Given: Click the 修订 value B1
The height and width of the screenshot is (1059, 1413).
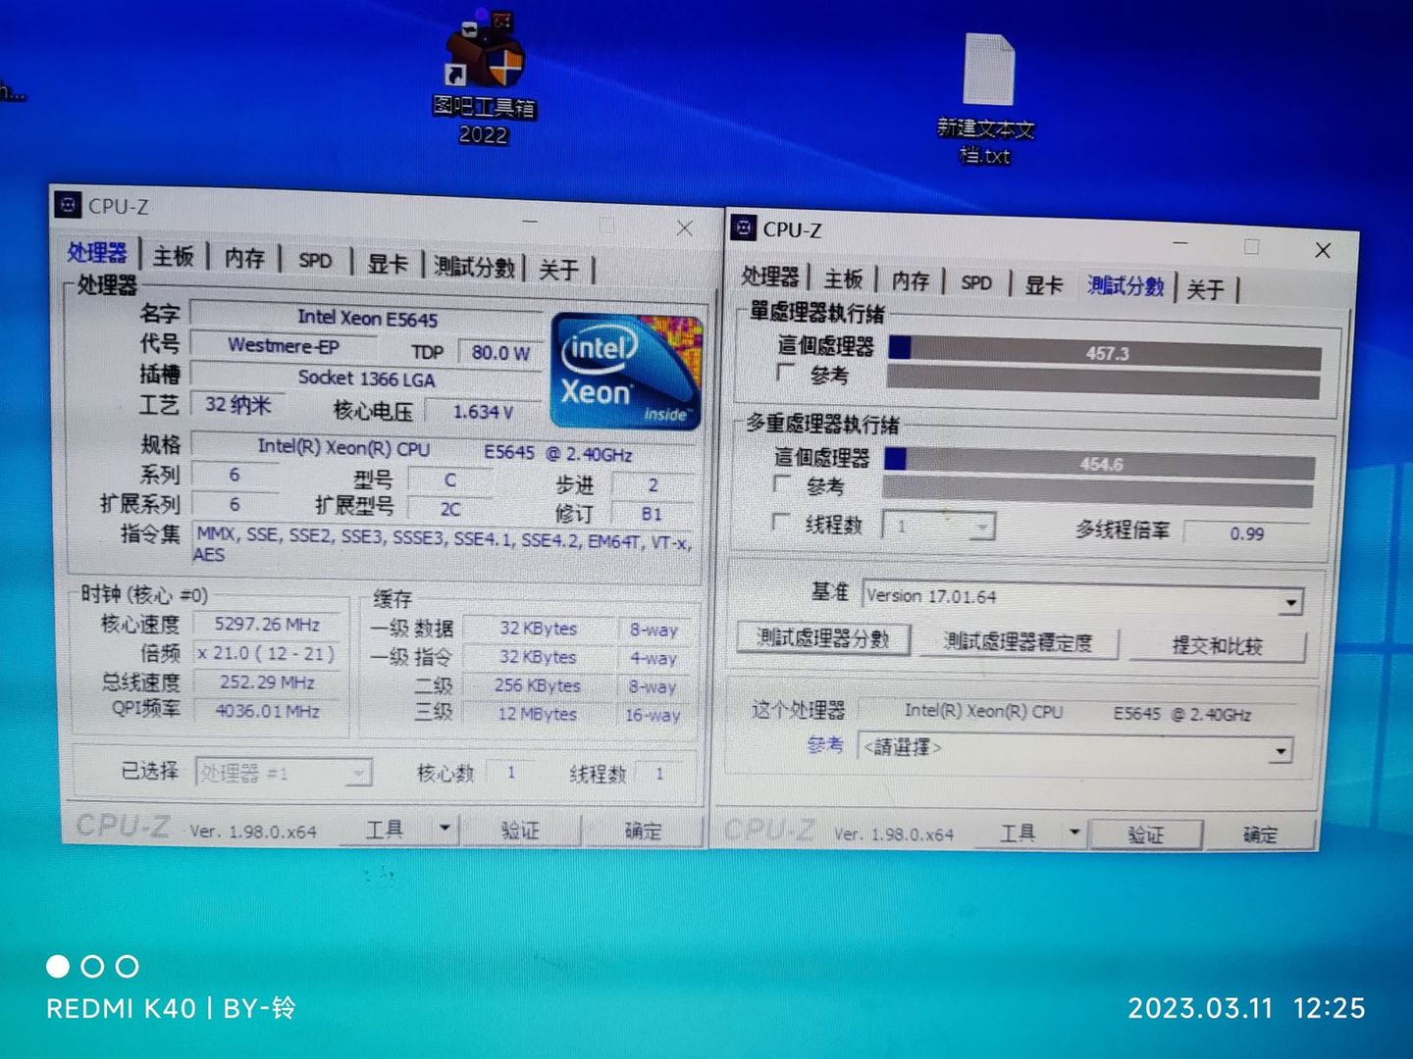Looking at the screenshot, I should pyautogui.click(x=652, y=514).
